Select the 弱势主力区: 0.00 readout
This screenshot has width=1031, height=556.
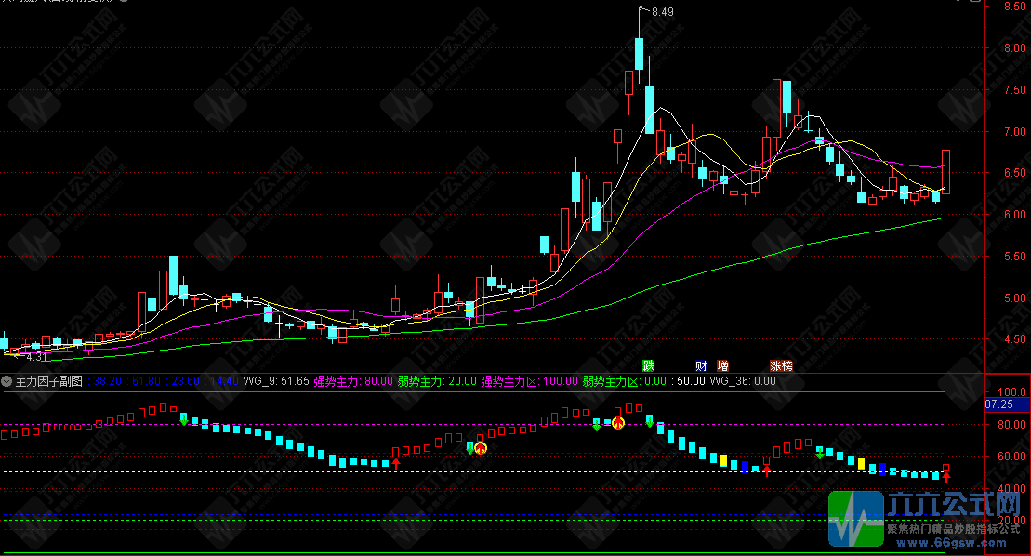point(625,381)
